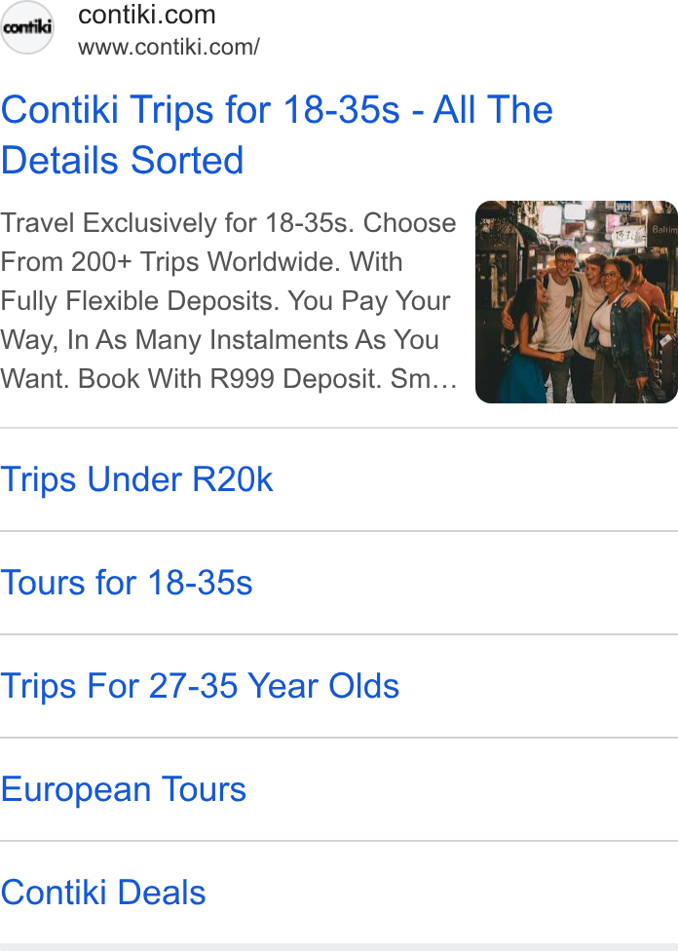Click the travel description snippet text
This screenshot has width=678, height=951.
[x=229, y=301]
